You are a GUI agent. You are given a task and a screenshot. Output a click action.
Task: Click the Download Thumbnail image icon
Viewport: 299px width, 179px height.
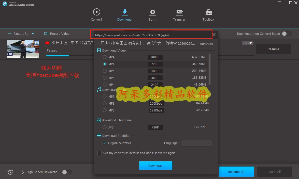coord(98,120)
